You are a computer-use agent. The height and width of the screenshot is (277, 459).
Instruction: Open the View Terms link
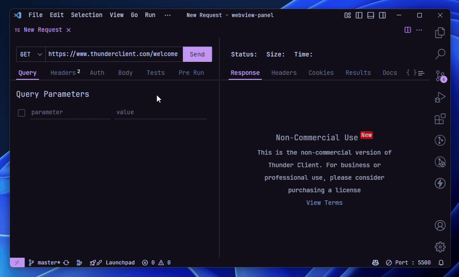click(x=324, y=202)
